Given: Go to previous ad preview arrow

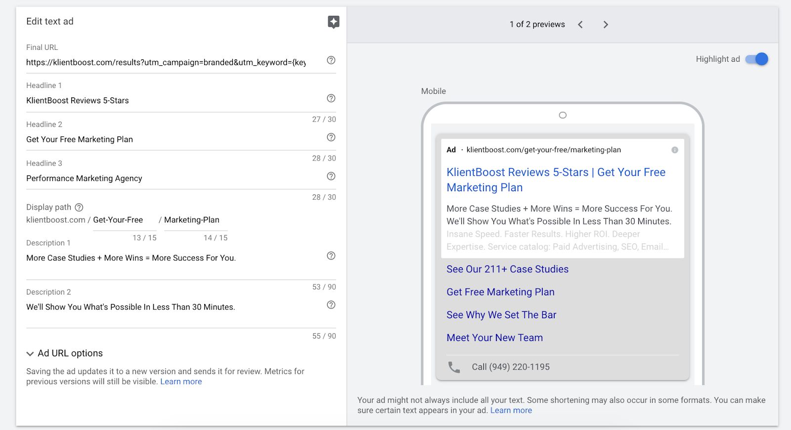Looking at the screenshot, I should 580,25.
